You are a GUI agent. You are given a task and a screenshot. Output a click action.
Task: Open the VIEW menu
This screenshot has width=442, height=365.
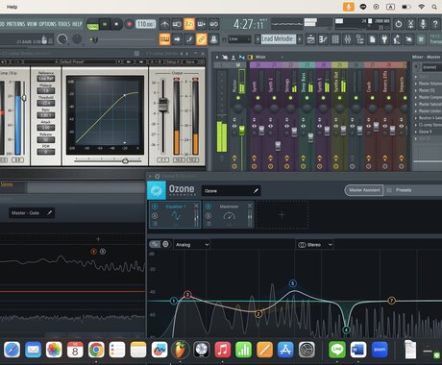[x=32, y=24]
